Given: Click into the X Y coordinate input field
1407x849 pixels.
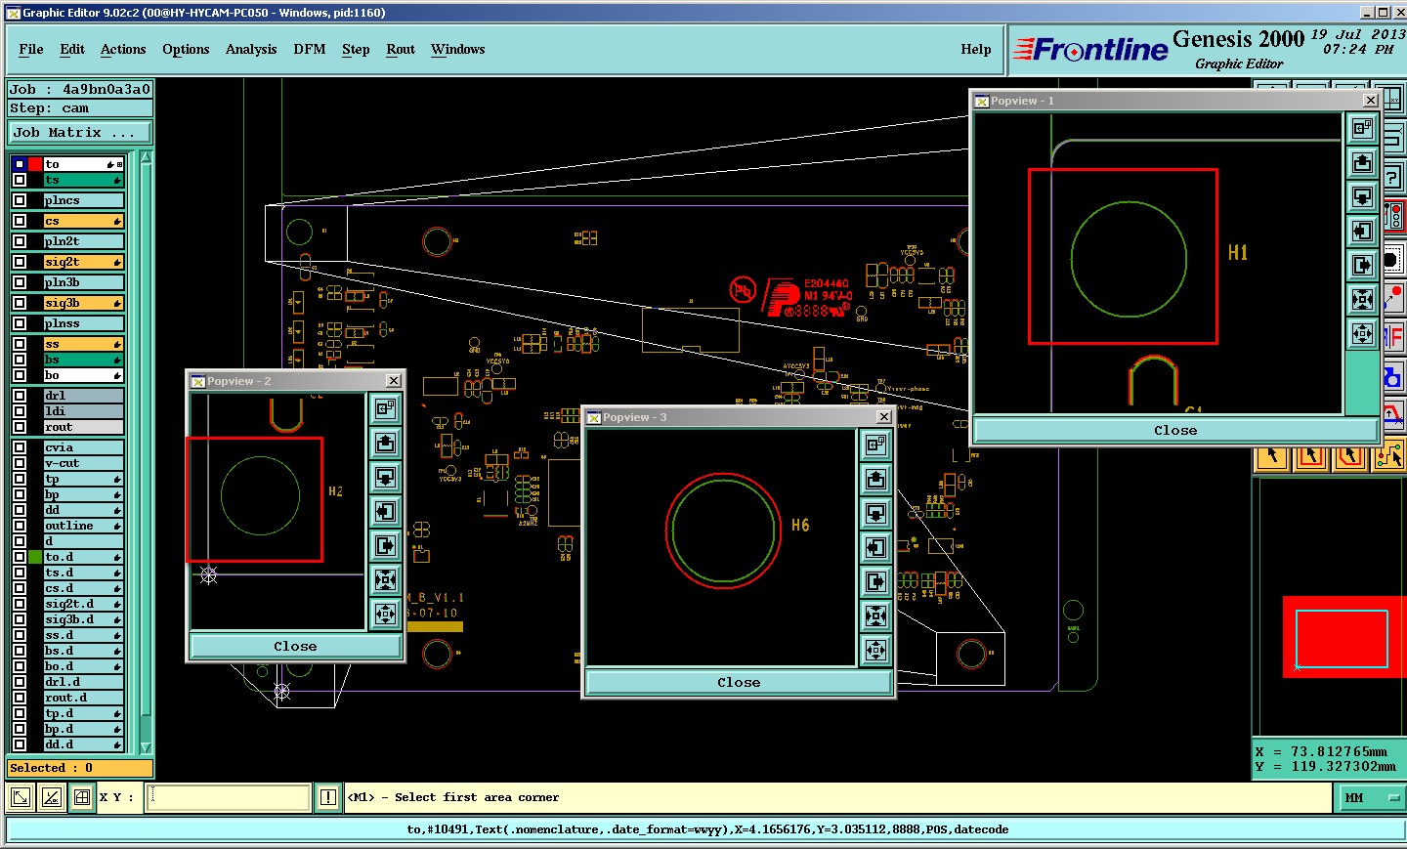Looking at the screenshot, I should click(x=229, y=798).
